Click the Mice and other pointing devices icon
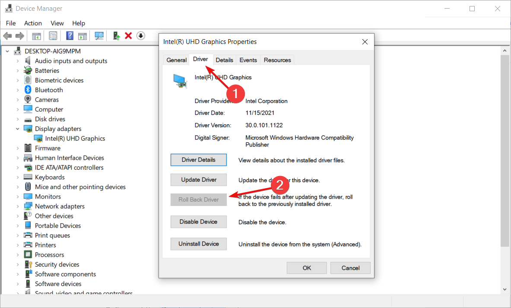Screen dimensions: 511x308 click(28, 187)
